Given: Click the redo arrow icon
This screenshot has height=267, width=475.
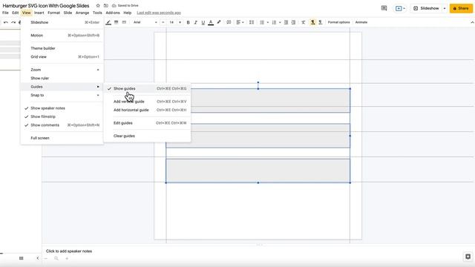Looking at the screenshot, I should point(13,22).
